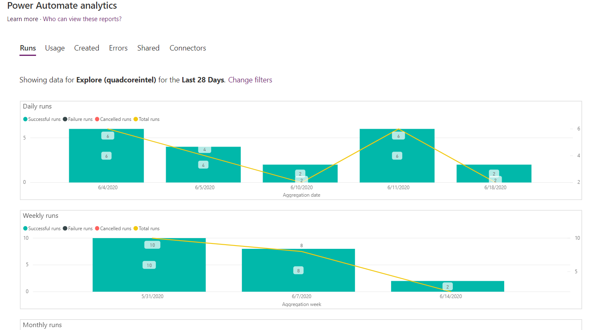Open the Created tab
This screenshot has width=592, height=330.
click(87, 48)
